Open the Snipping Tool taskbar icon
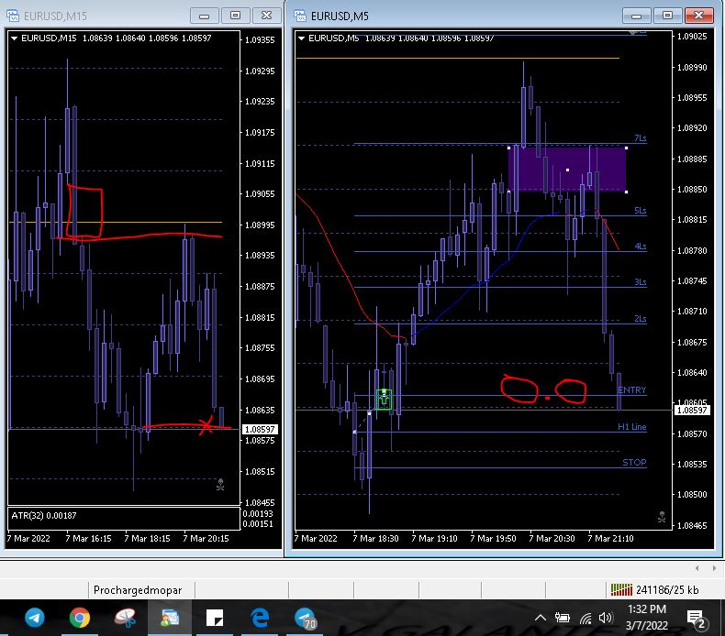Image resolution: width=725 pixels, height=636 pixels. (125, 618)
